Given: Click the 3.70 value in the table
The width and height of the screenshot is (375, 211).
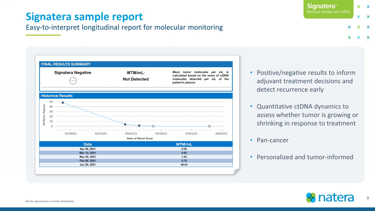Looking at the screenshot, I should coord(184,161).
